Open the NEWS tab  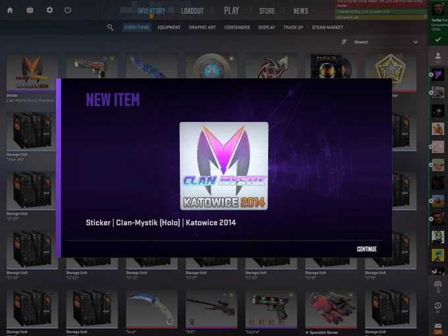point(300,11)
